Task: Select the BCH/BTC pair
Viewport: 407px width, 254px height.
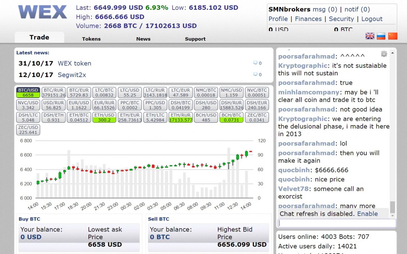Action: [232, 117]
